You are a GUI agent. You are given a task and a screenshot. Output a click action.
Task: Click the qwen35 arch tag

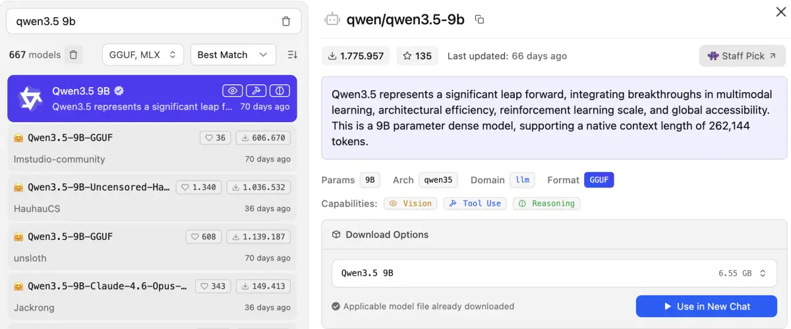pos(438,180)
